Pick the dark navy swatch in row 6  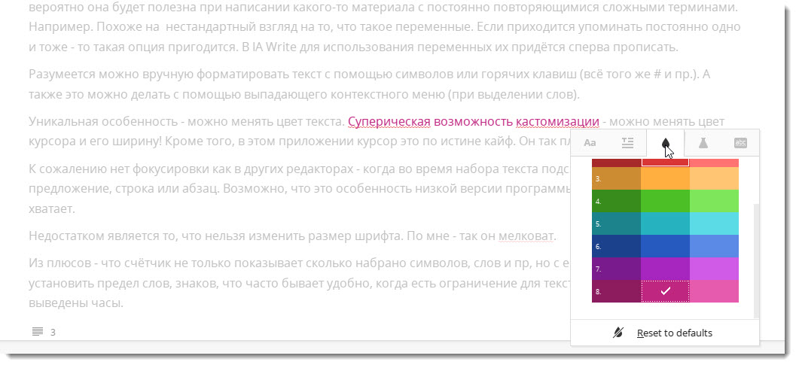pos(616,245)
